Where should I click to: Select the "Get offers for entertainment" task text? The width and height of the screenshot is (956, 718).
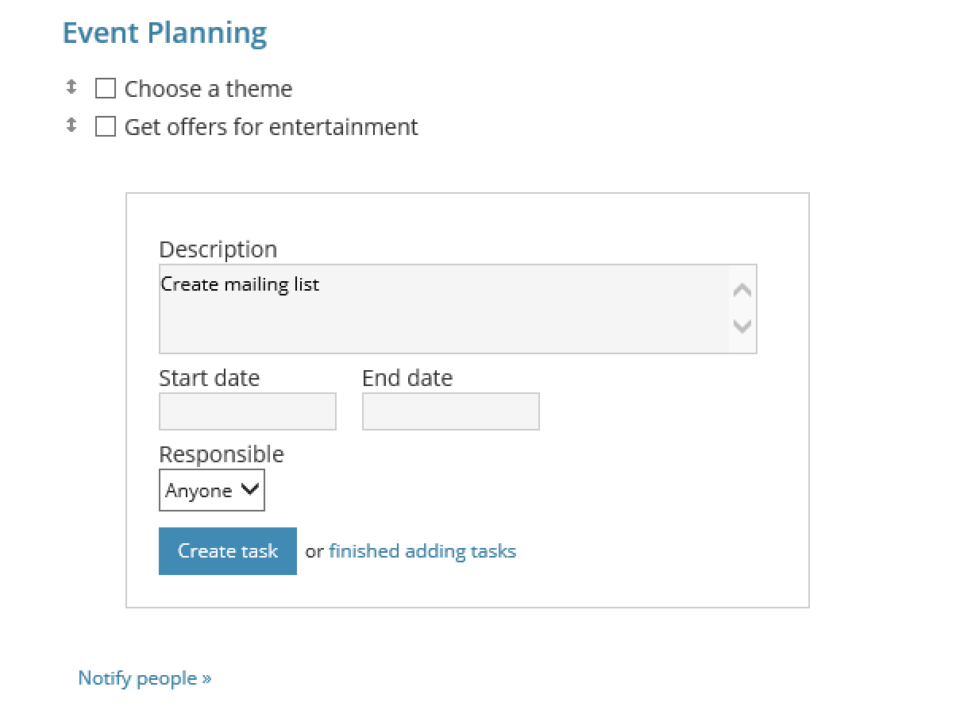tap(271, 127)
